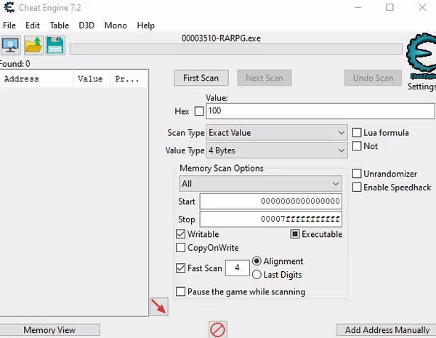
Task: Click the red arrow add-to-list icon
Action: [x=159, y=307]
